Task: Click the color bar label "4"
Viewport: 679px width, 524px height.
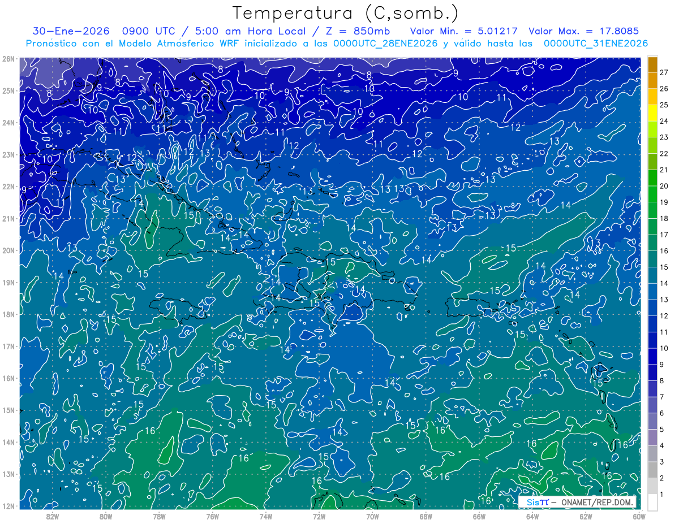Action: (x=661, y=446)
